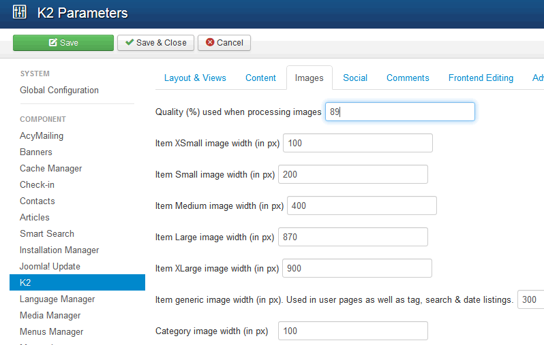Click the Item Large image width field
This screenshot has height=345, width=544.
(353, 237)
